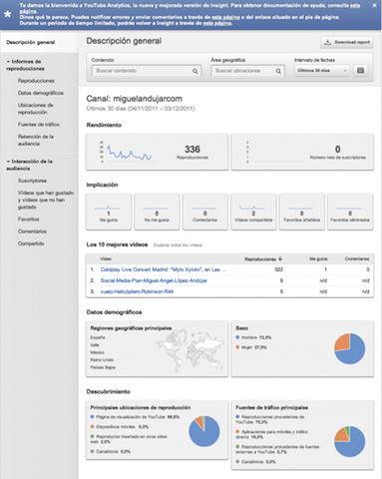Open Ubicaciones de reproducción in sidebar
The width and height of the screenshot is (382, 479).
tap(36, 109)
